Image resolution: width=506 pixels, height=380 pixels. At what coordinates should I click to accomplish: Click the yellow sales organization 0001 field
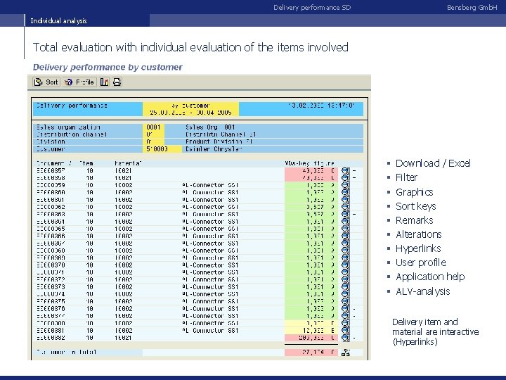point(153,127)
